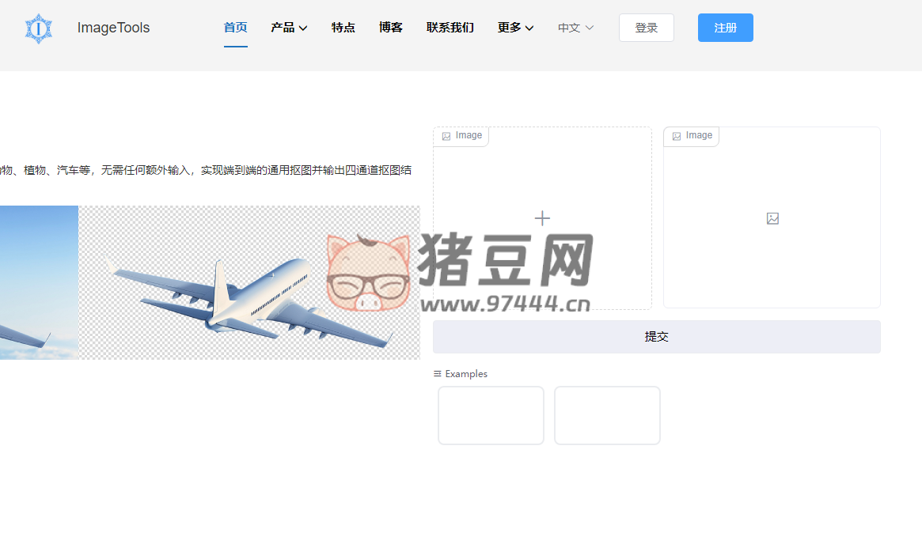
Task: Click the image icon on right Image tab
Action: [x=677, y=135]
